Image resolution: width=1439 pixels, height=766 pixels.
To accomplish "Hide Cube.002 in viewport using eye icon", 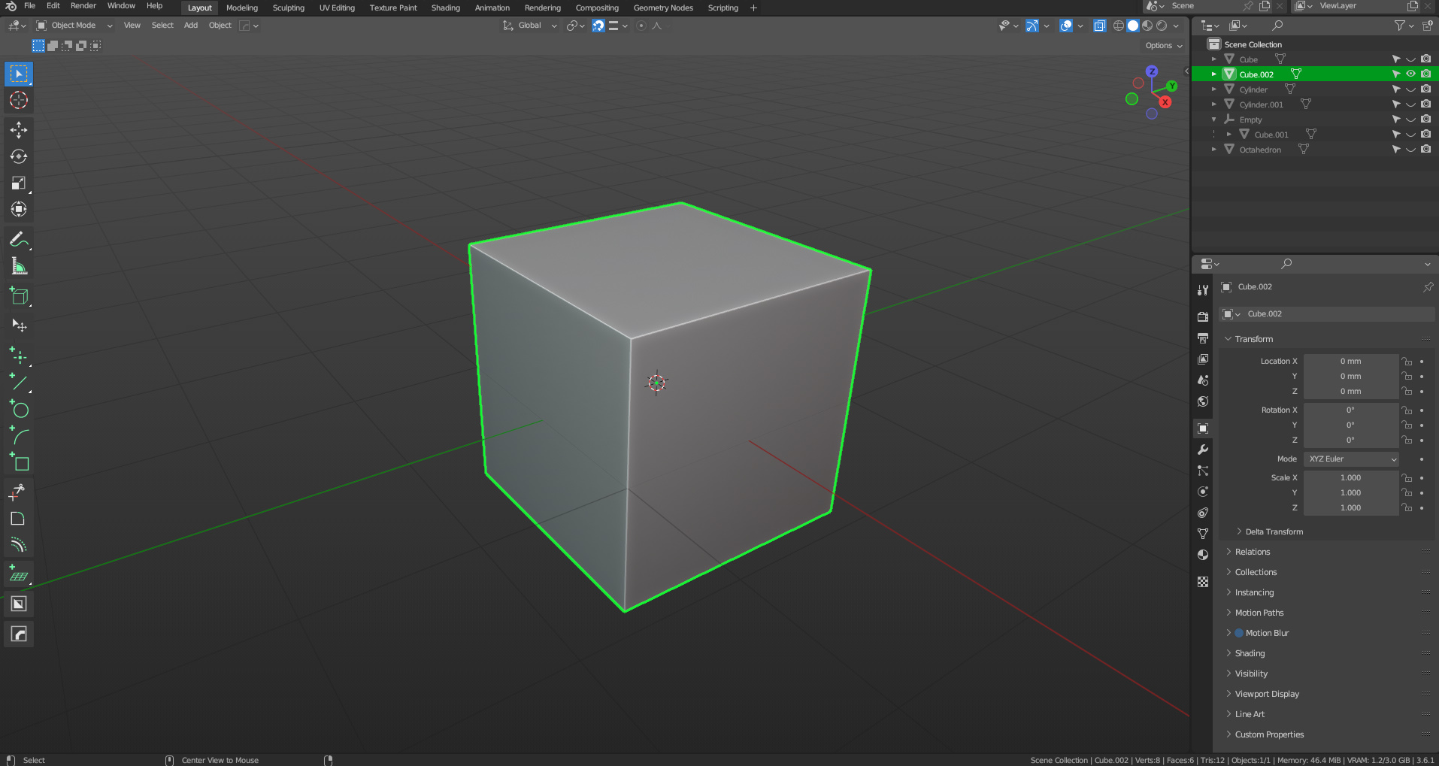I will pos(1410,74).
